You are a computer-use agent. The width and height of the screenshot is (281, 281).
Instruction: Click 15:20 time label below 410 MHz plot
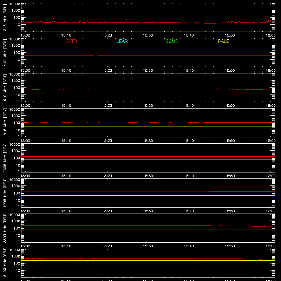(x=107, y=71)
